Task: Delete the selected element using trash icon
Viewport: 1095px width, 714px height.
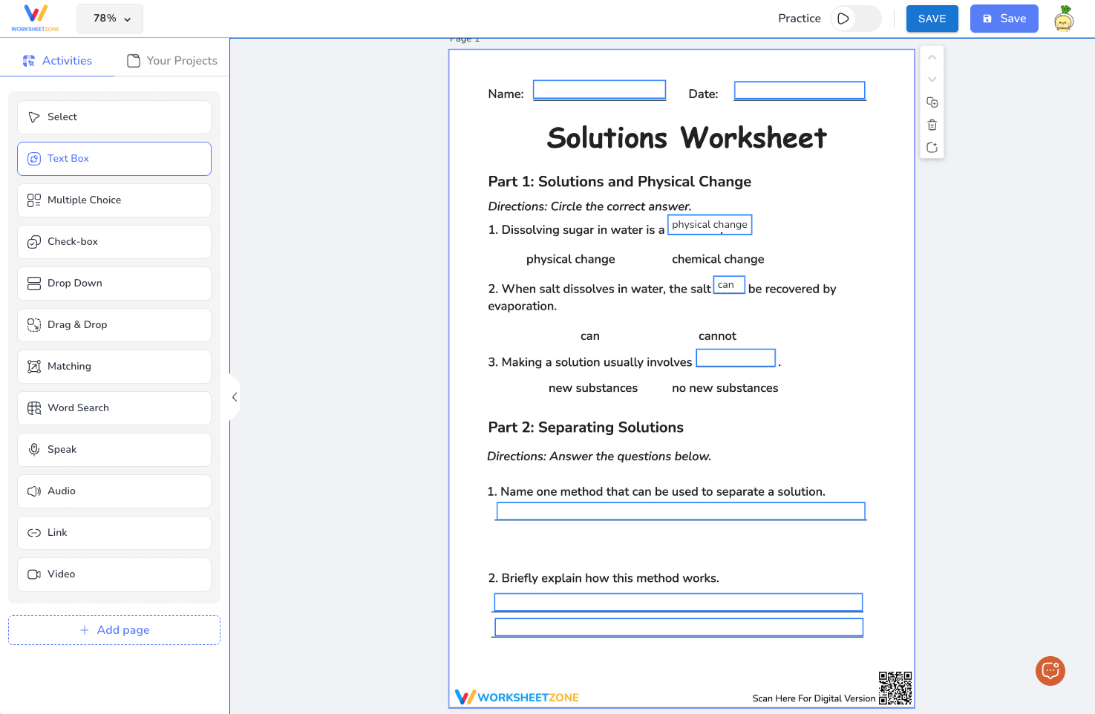Action: point(932,125)
